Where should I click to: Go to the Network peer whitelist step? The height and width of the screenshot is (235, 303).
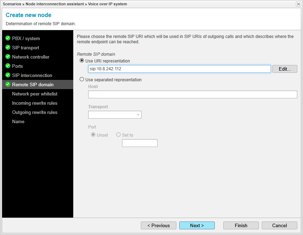coord(34,94)
